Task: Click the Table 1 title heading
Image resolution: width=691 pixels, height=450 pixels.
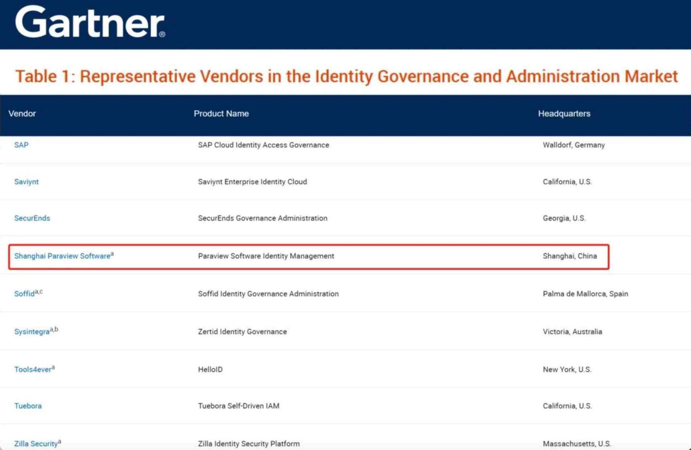Action: click(x=346, y=76)
